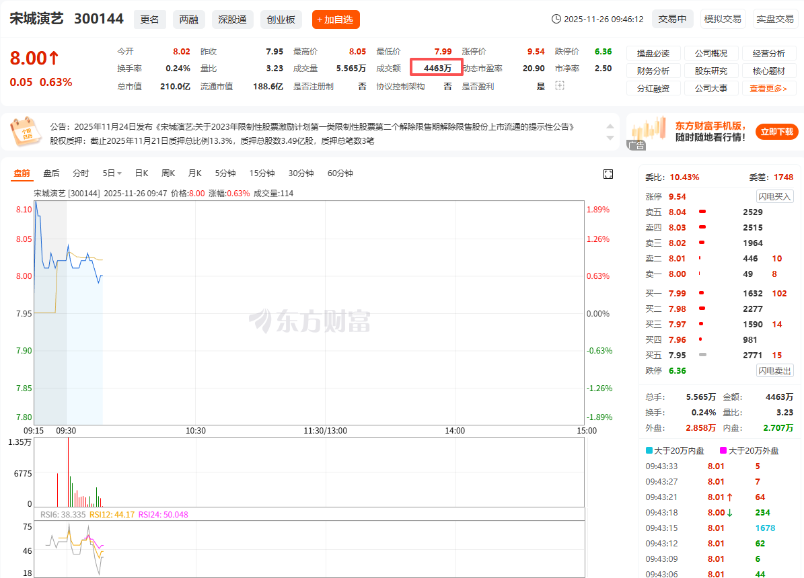
Task: Click 立即下载 button in the ad
Action: (777, 132)
